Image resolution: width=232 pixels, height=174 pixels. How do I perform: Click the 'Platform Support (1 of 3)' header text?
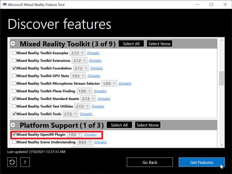click(x=62, y=125)
